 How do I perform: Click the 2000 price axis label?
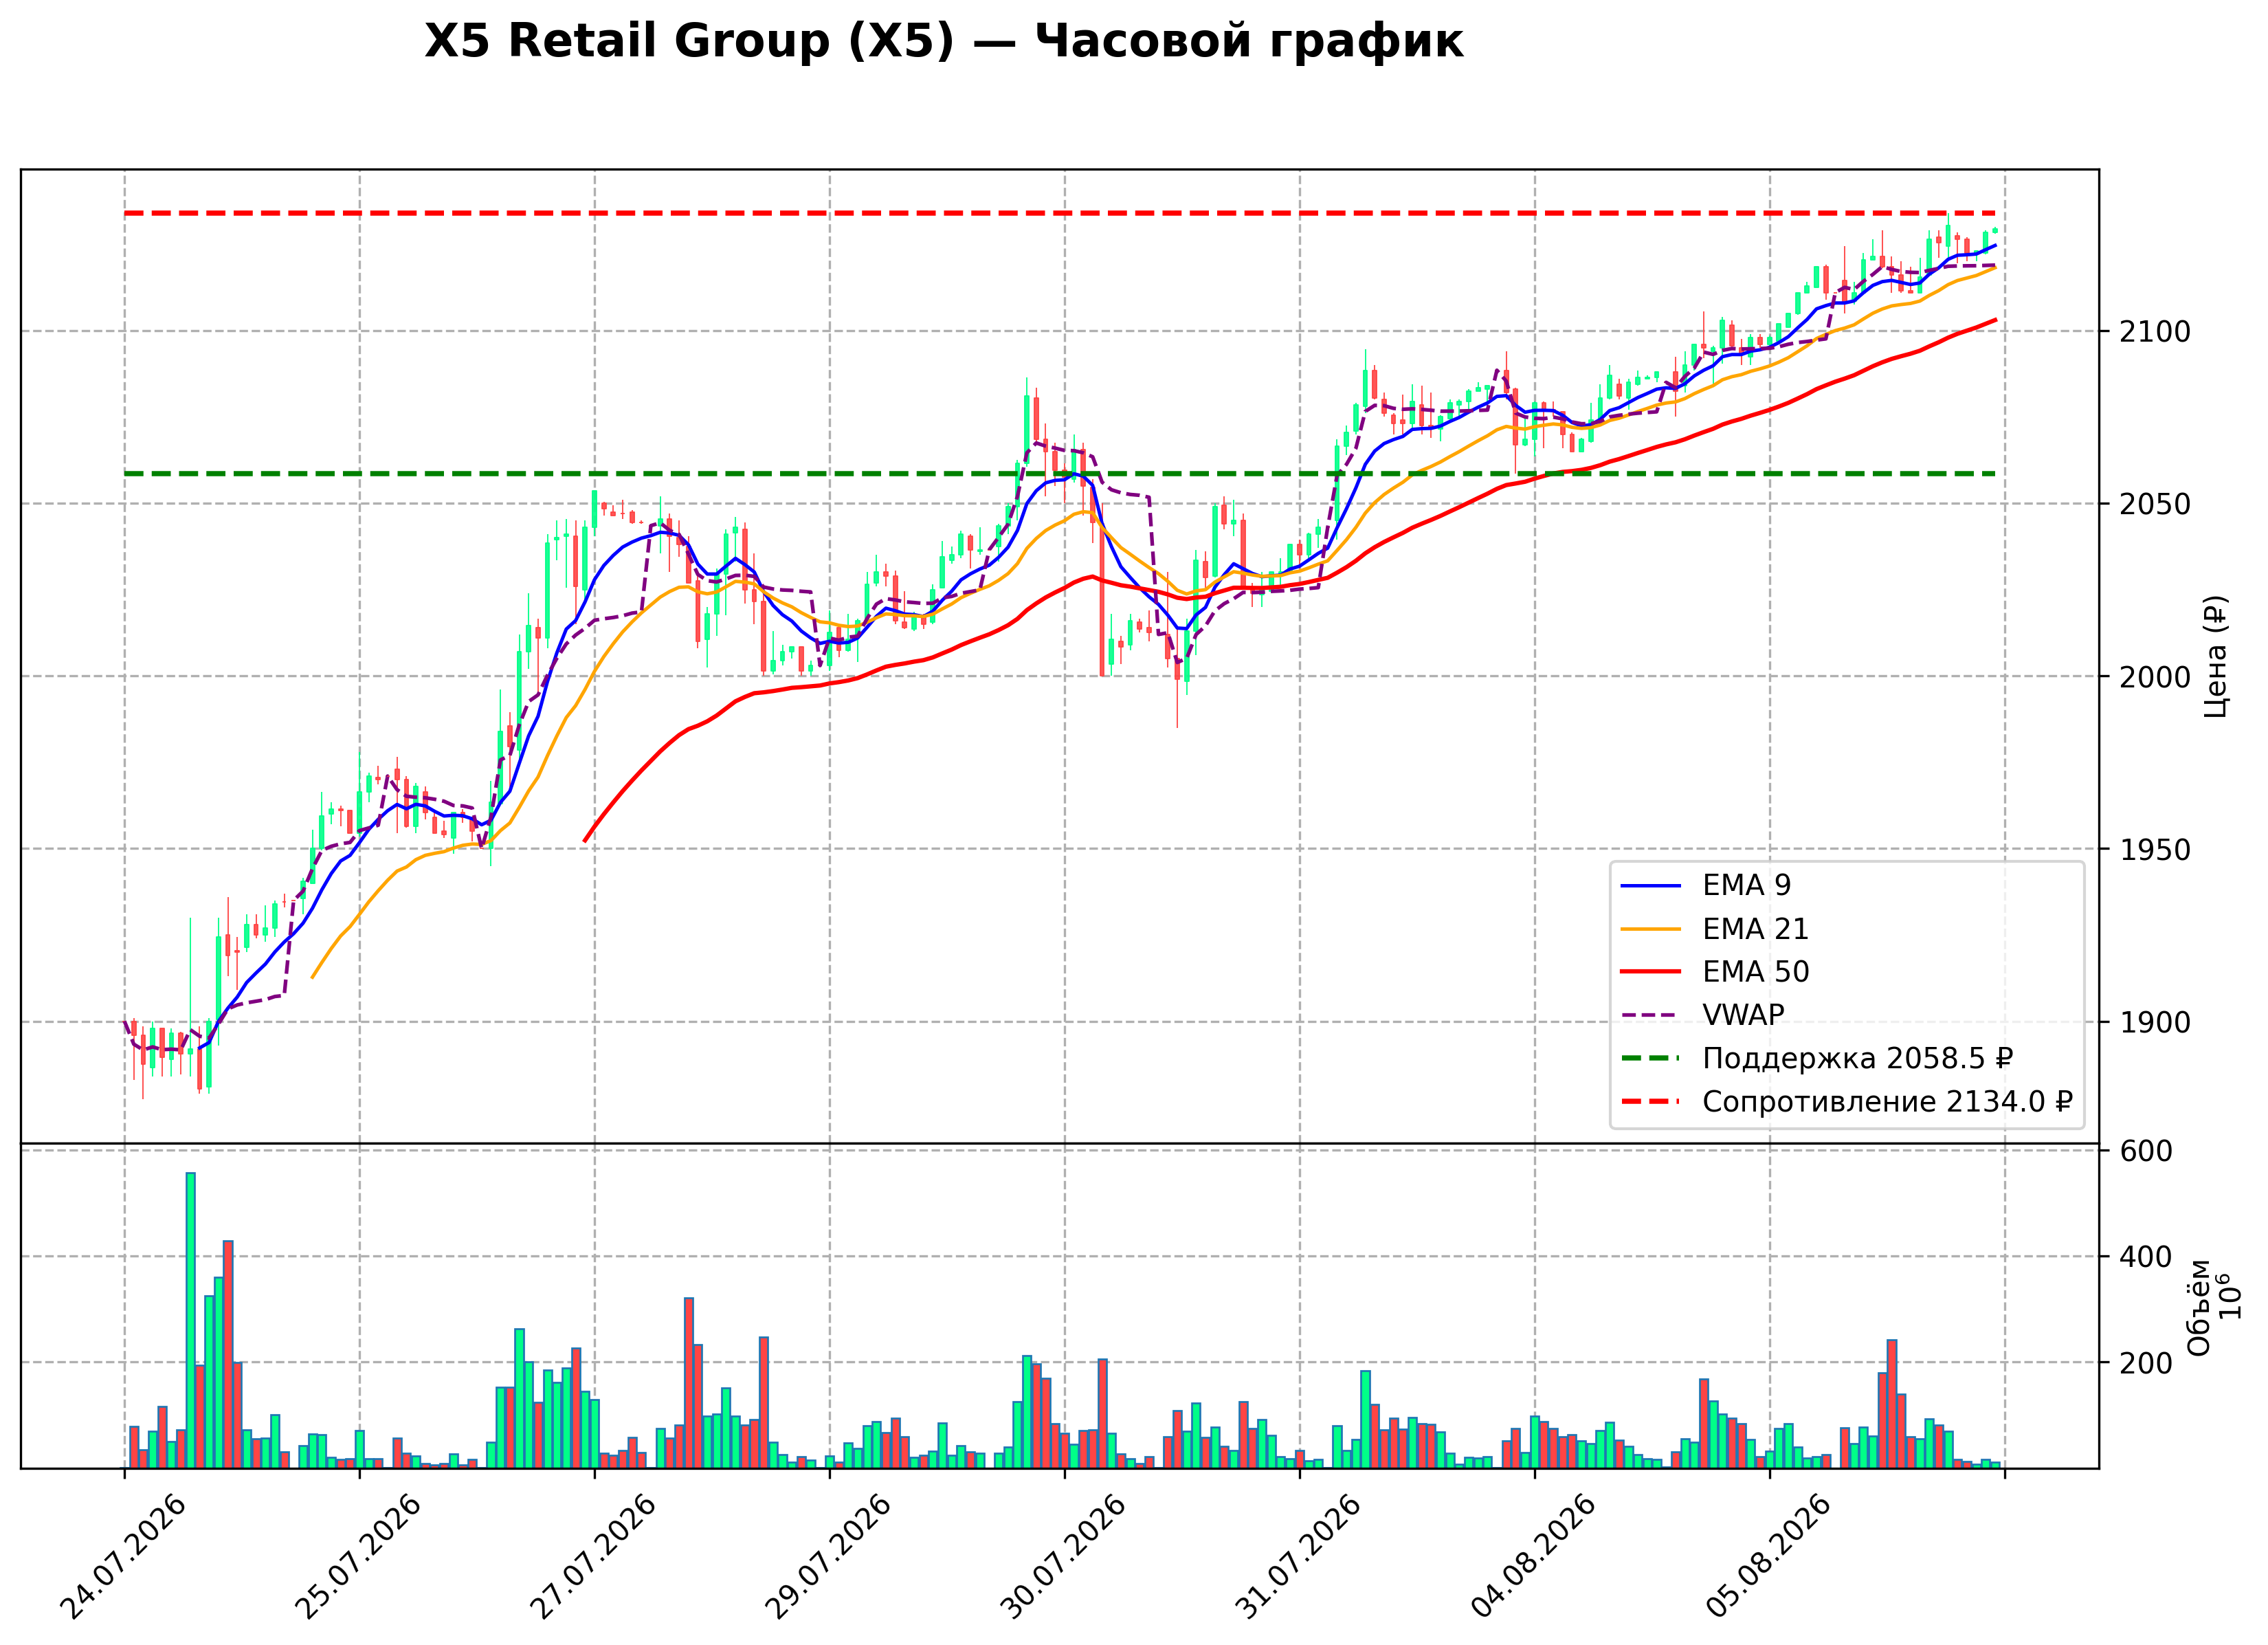point(2155,677)
